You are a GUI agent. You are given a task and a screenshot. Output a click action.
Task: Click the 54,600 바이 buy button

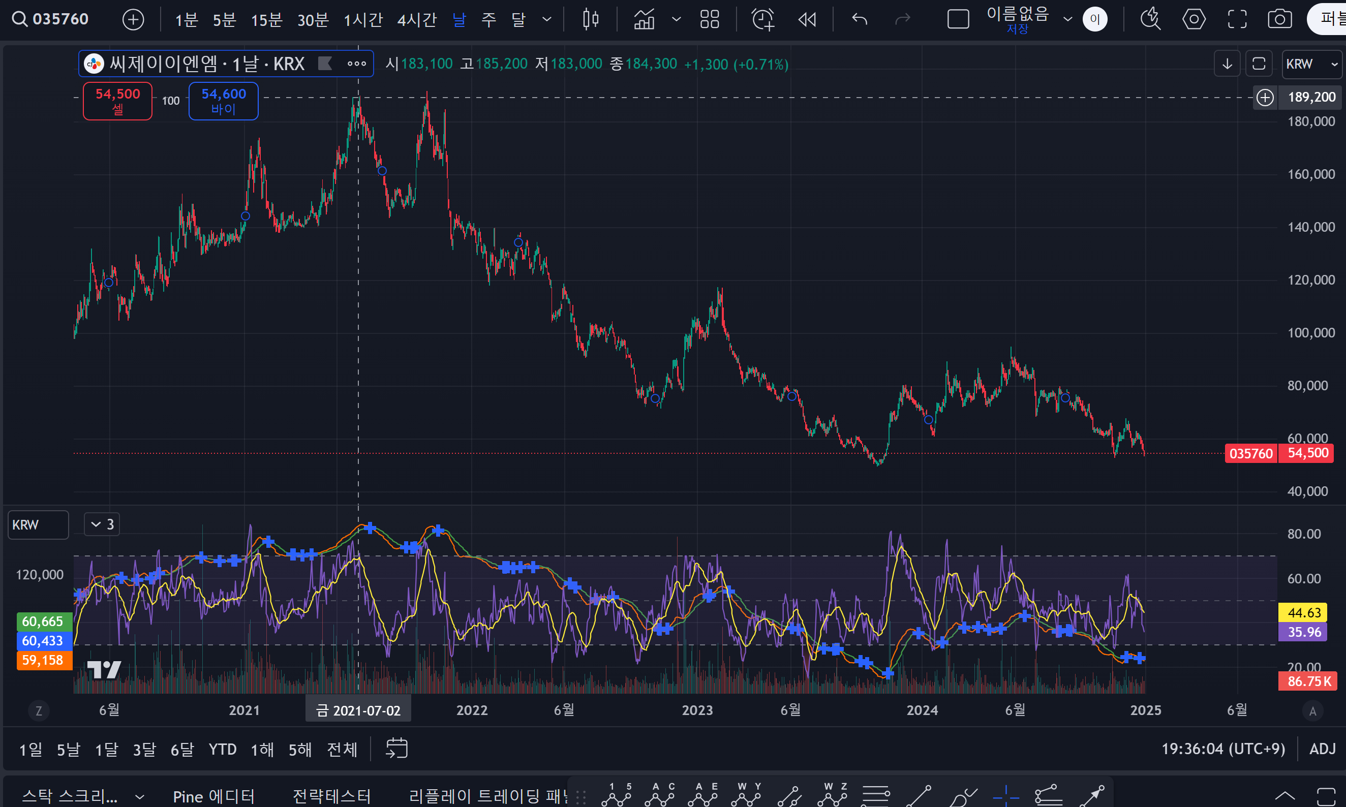point(224,101)
